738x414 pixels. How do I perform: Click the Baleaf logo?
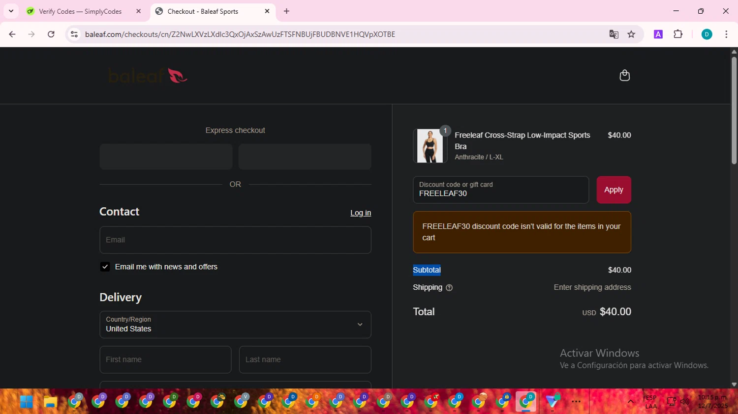tap(148, 76)
